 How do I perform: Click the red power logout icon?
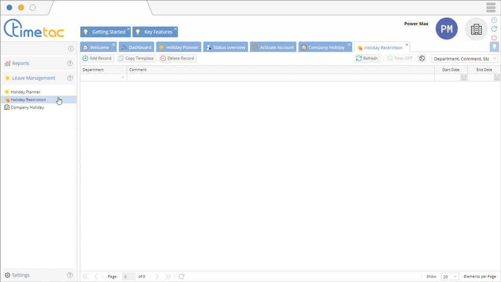click(494, 38)
